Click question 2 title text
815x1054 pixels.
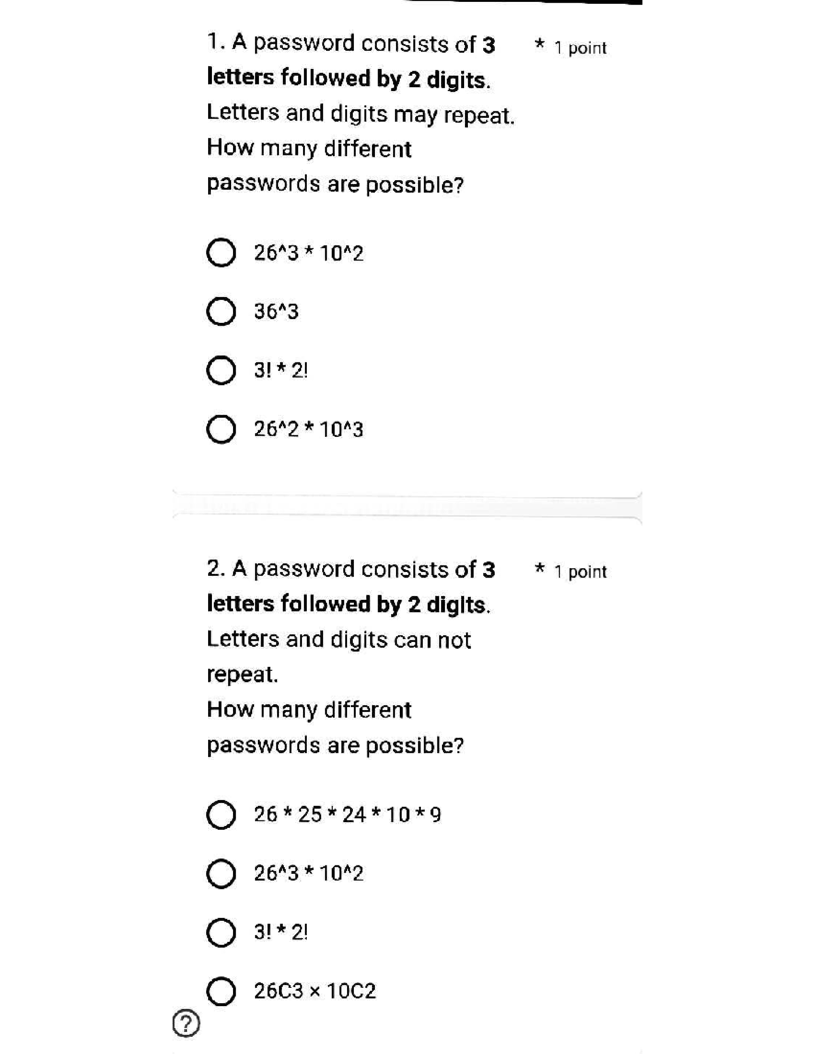pyautogui.click(x=350, y=657)
